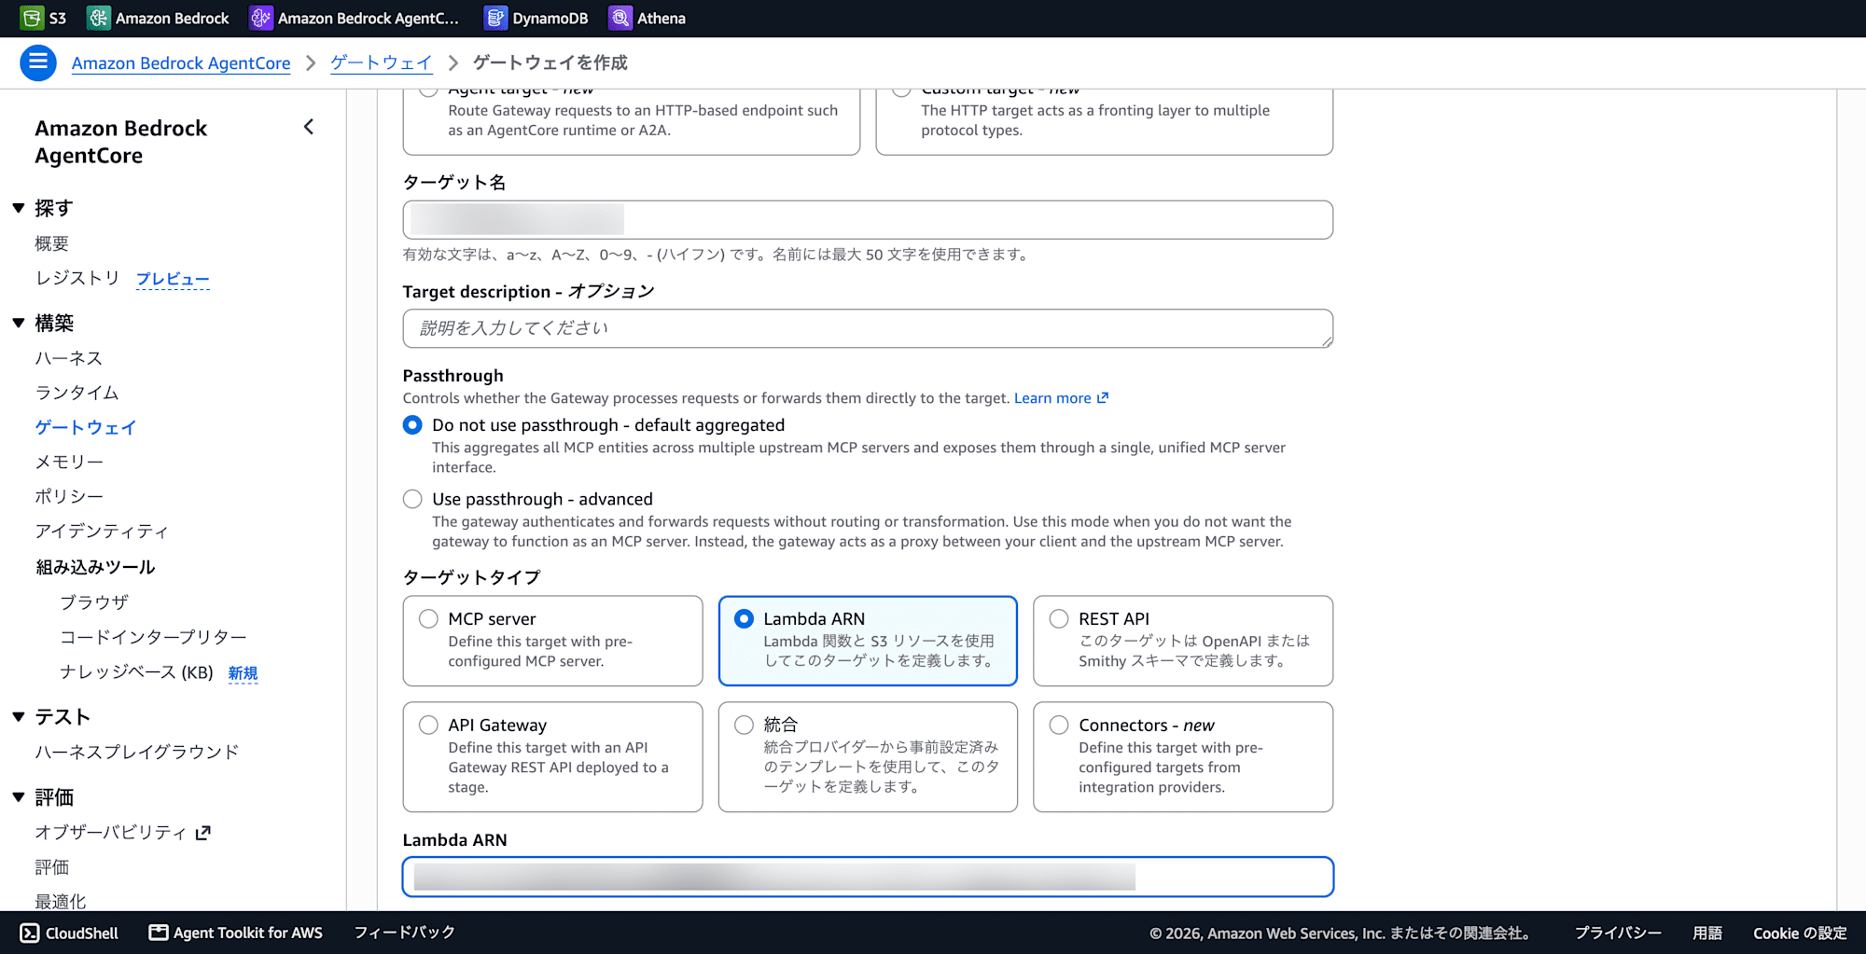The width and height of the screenshot is (1866, 954).
Task: Open コードインタープリター built-in tool page
Action: coord(153,637)
